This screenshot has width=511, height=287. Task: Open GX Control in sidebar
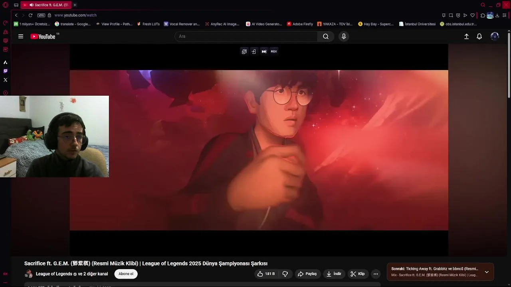click(x=5, y=23)
